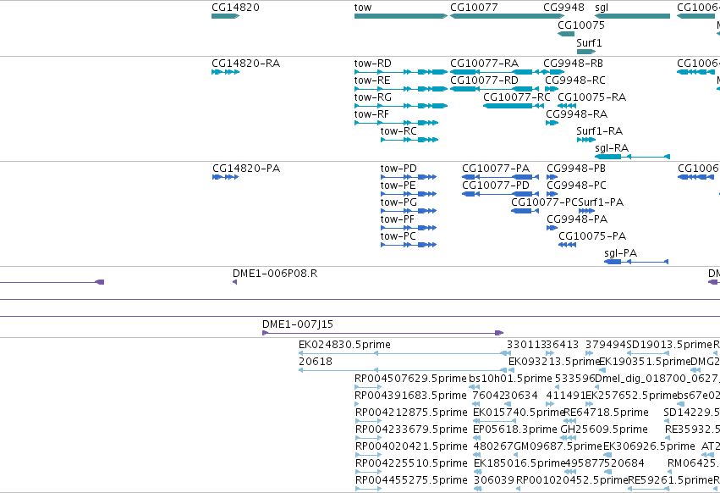The width and height of the screenshot is (720, 493).
Task: Click the CG14820-PA protein label
Action: tap(246, 169)
